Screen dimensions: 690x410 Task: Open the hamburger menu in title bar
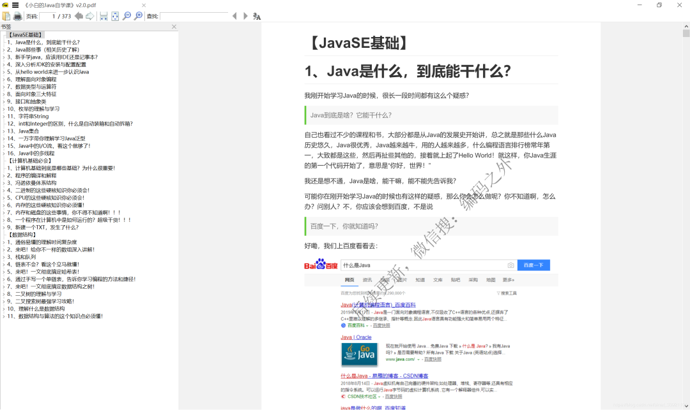pyautogui.click(x=15, y=5)
